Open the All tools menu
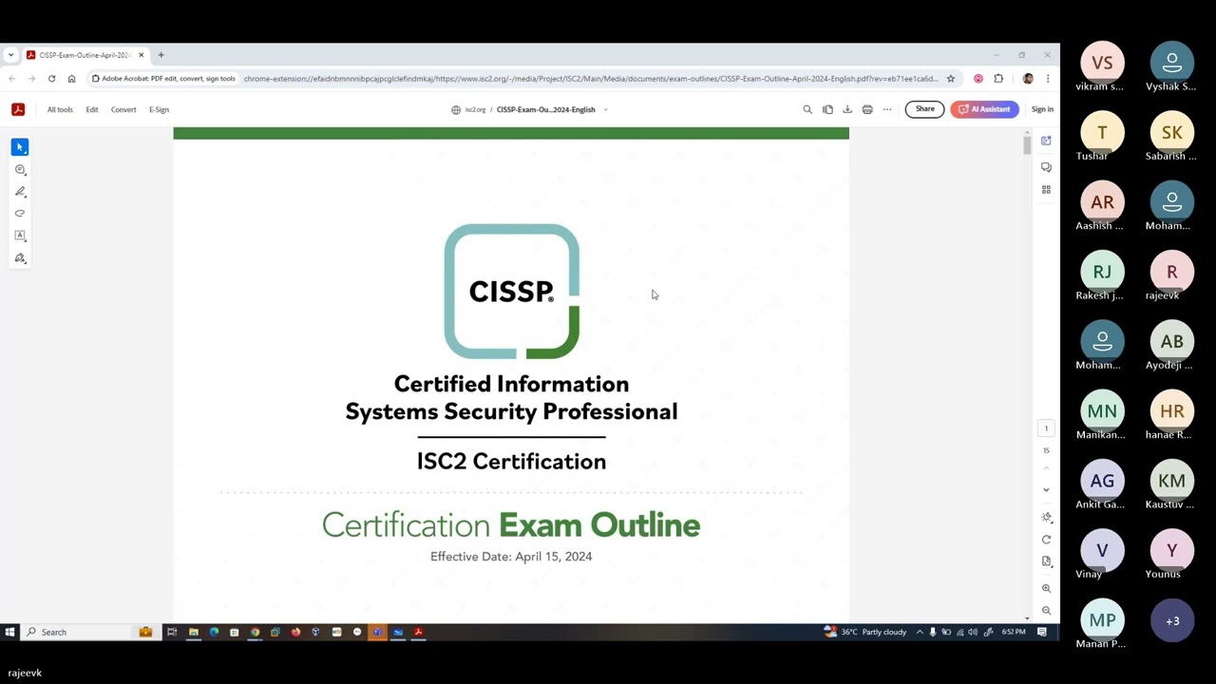This screenshot has height=684, width=1216. click(60, 109)
